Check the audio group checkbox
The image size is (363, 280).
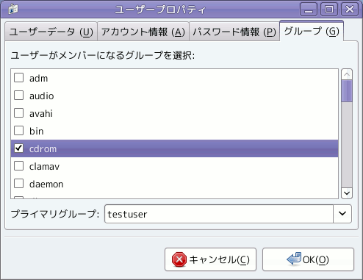18,96
